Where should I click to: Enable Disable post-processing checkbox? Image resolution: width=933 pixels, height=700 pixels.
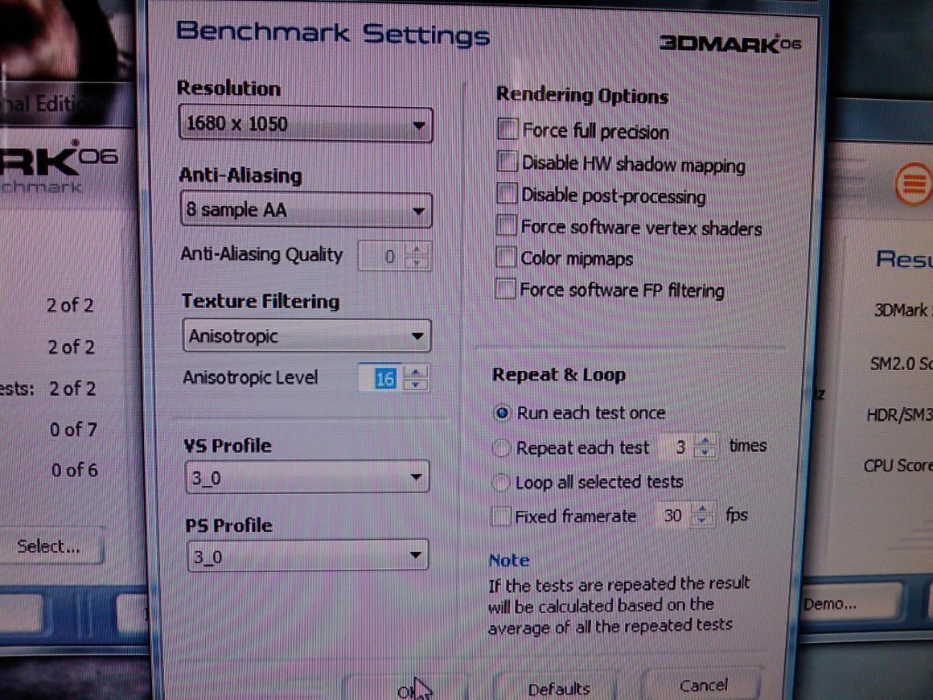pos(507,193)
